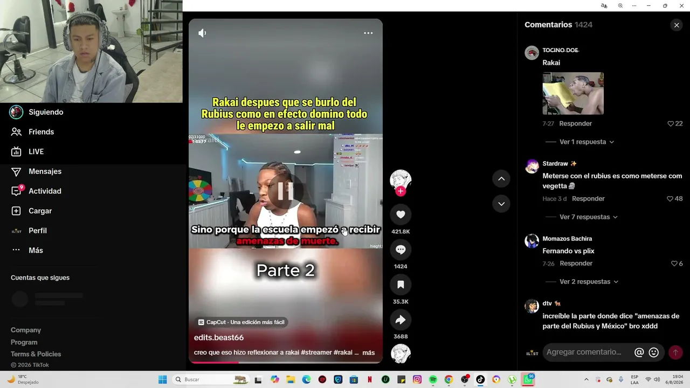Viewport: 690px width, 388px height.
Task: Open dtv's profile avatar
Action: (x=532, y=306)
